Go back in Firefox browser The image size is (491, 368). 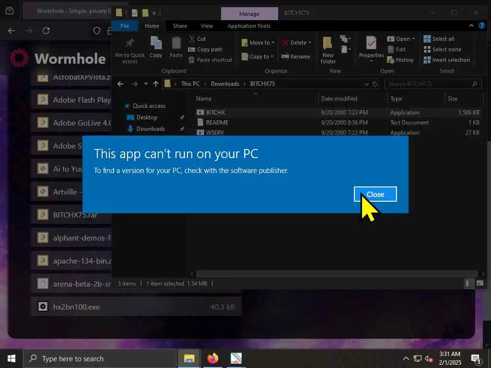(12, 31)
